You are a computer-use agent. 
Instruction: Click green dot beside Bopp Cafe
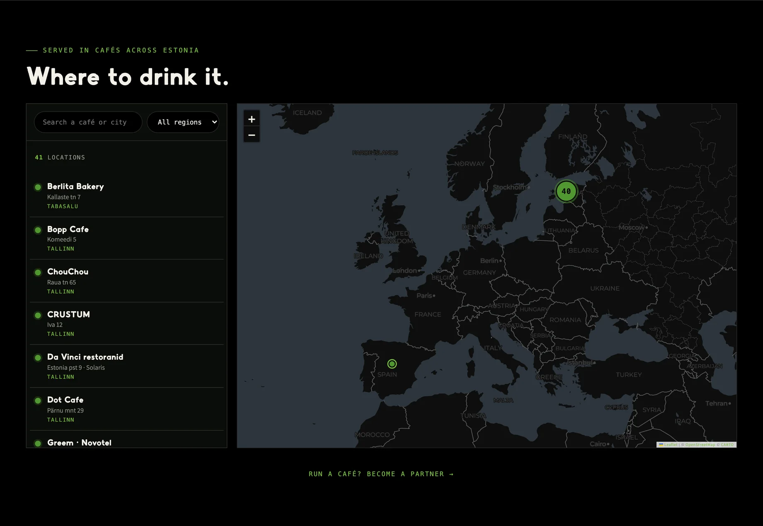[38, 230]
